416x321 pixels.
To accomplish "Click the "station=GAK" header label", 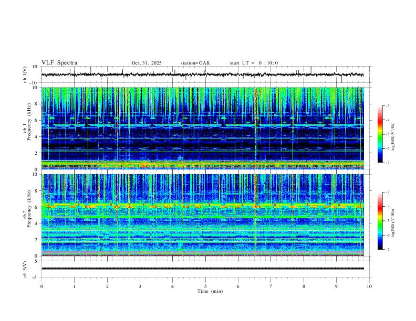I will click(195, 63).
